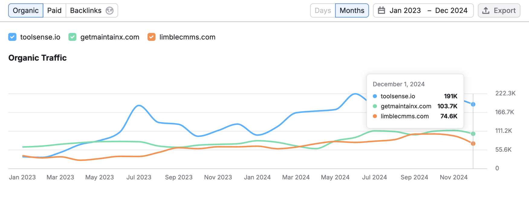Click the limblecmms.com legend label
Viewport: 529px width, 198px height.
(187, 37)
